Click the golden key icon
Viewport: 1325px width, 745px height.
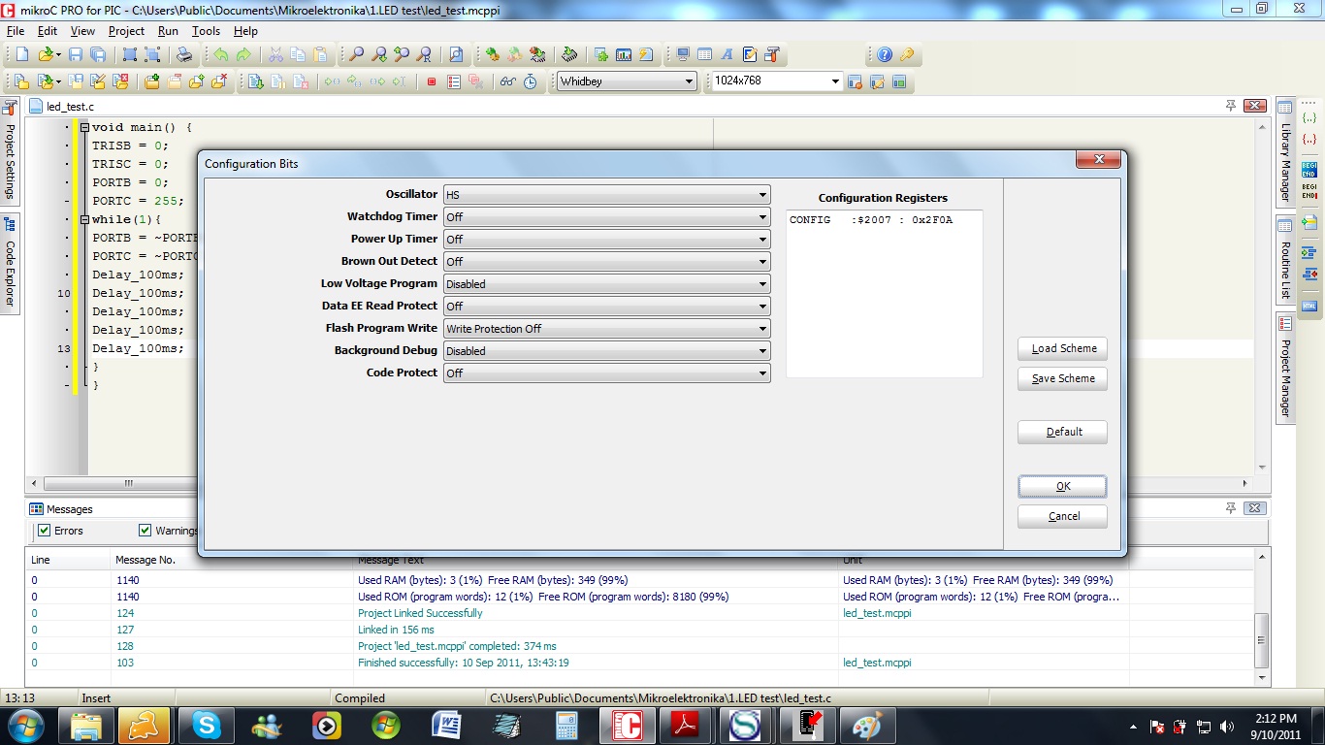pos(907,55)
